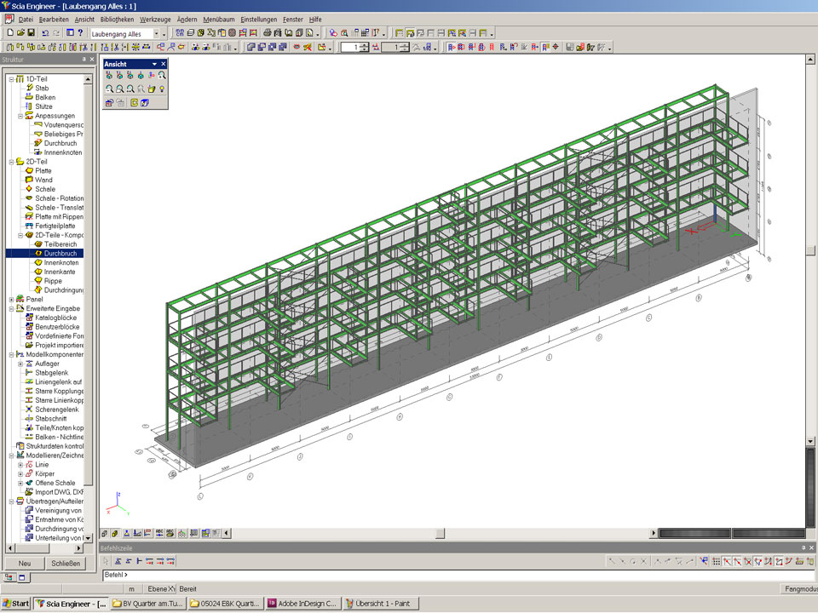Viewport: 818px width, 613px height.
Task: Open the Werkzeuge menu
Action: pyautogui.click(x=155, y=19)
